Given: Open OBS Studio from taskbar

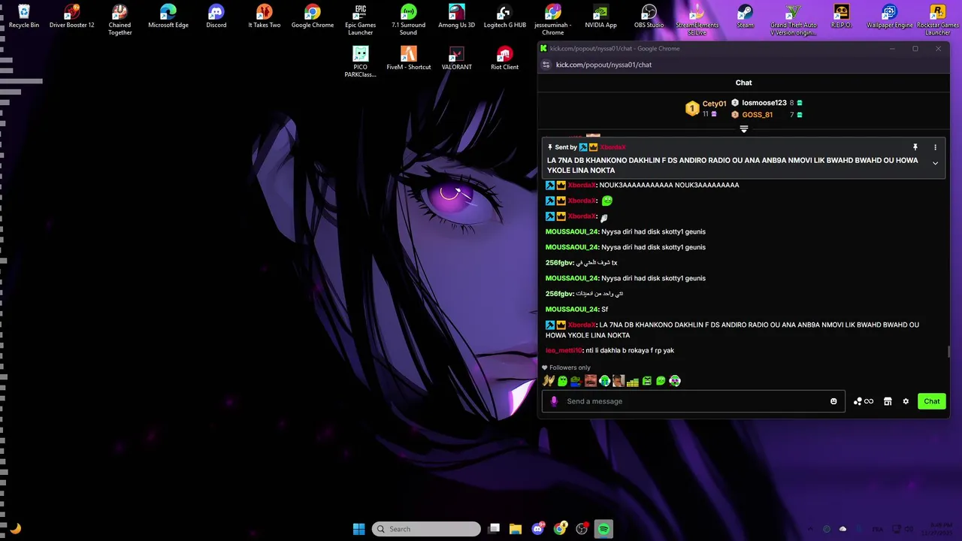Looking at the screenshot, I should 582,529.
